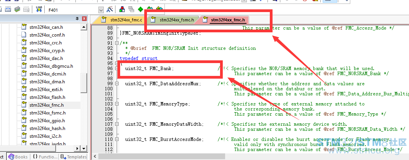Select stm32f4xx_dbgmcu.h in project tree
Image resolution: width=409 pixels, height=160 pixels.
pos(51,66)
